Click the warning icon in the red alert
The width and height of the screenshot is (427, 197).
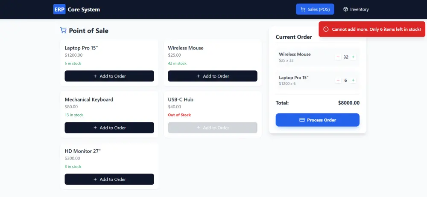point(326,29)
